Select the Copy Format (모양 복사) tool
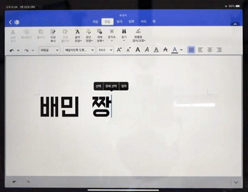Screen dimensions: 248x192 [x=53, y=36]
